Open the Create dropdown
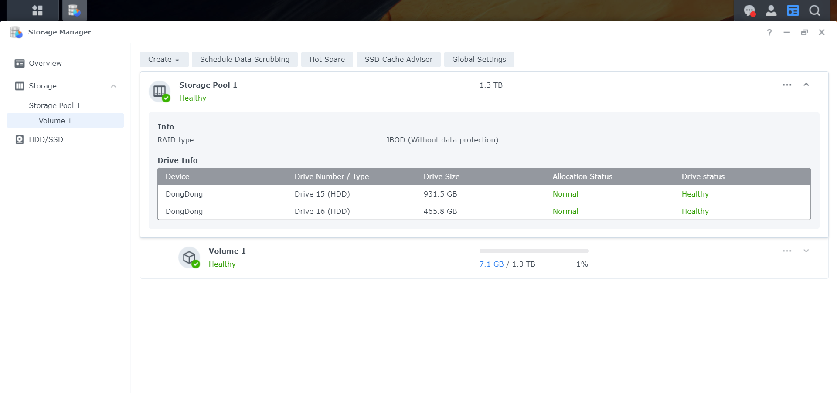Image resolution: width=837 pixels, height=393 pixels. (163, 59)
